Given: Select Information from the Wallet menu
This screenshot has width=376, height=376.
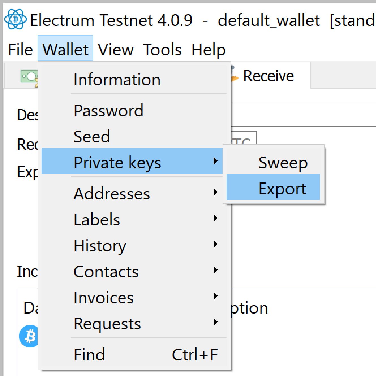Looking at the screenshot, I should point(134,79).
